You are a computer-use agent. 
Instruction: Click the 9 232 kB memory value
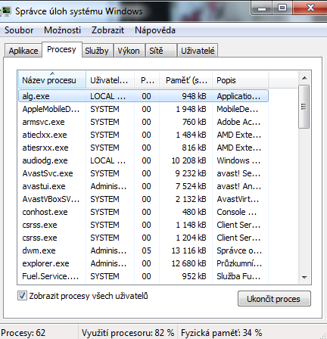click(x=191, y=173)
